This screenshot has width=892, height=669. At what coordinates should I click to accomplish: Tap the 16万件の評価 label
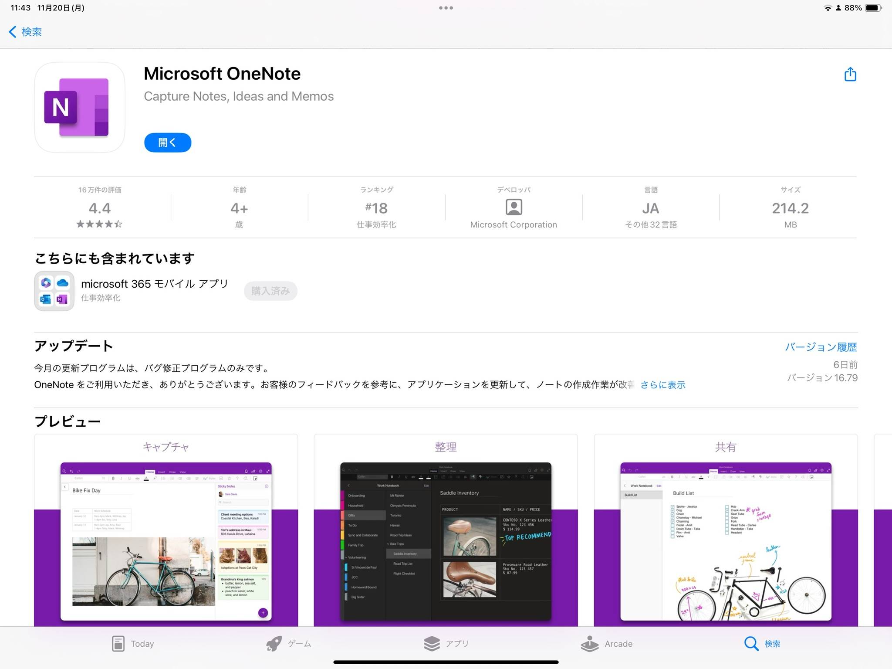(100, 190)
